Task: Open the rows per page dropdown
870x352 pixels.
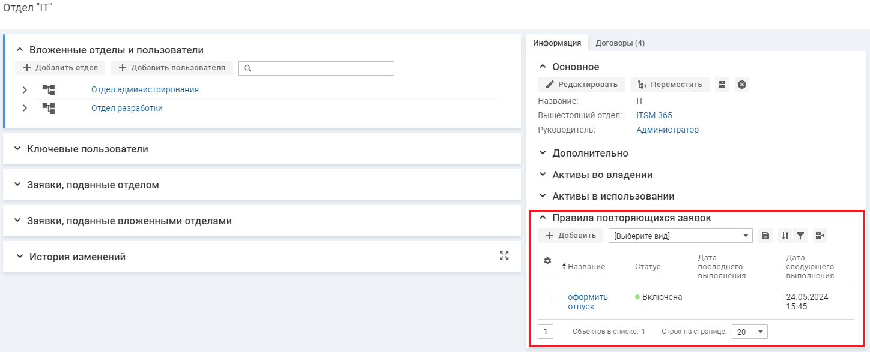Action: tap(749, 332)
